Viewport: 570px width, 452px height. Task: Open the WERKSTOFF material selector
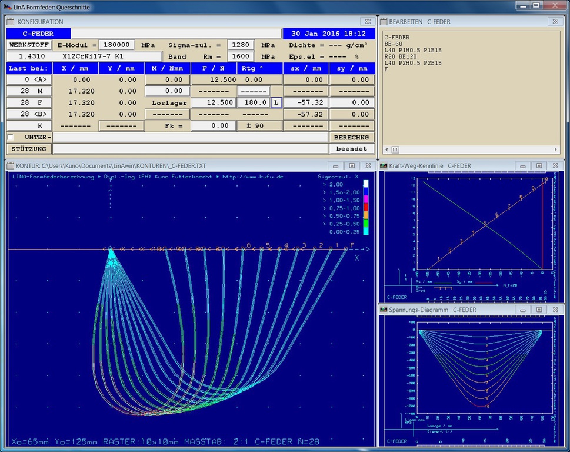tap(29, 45)
